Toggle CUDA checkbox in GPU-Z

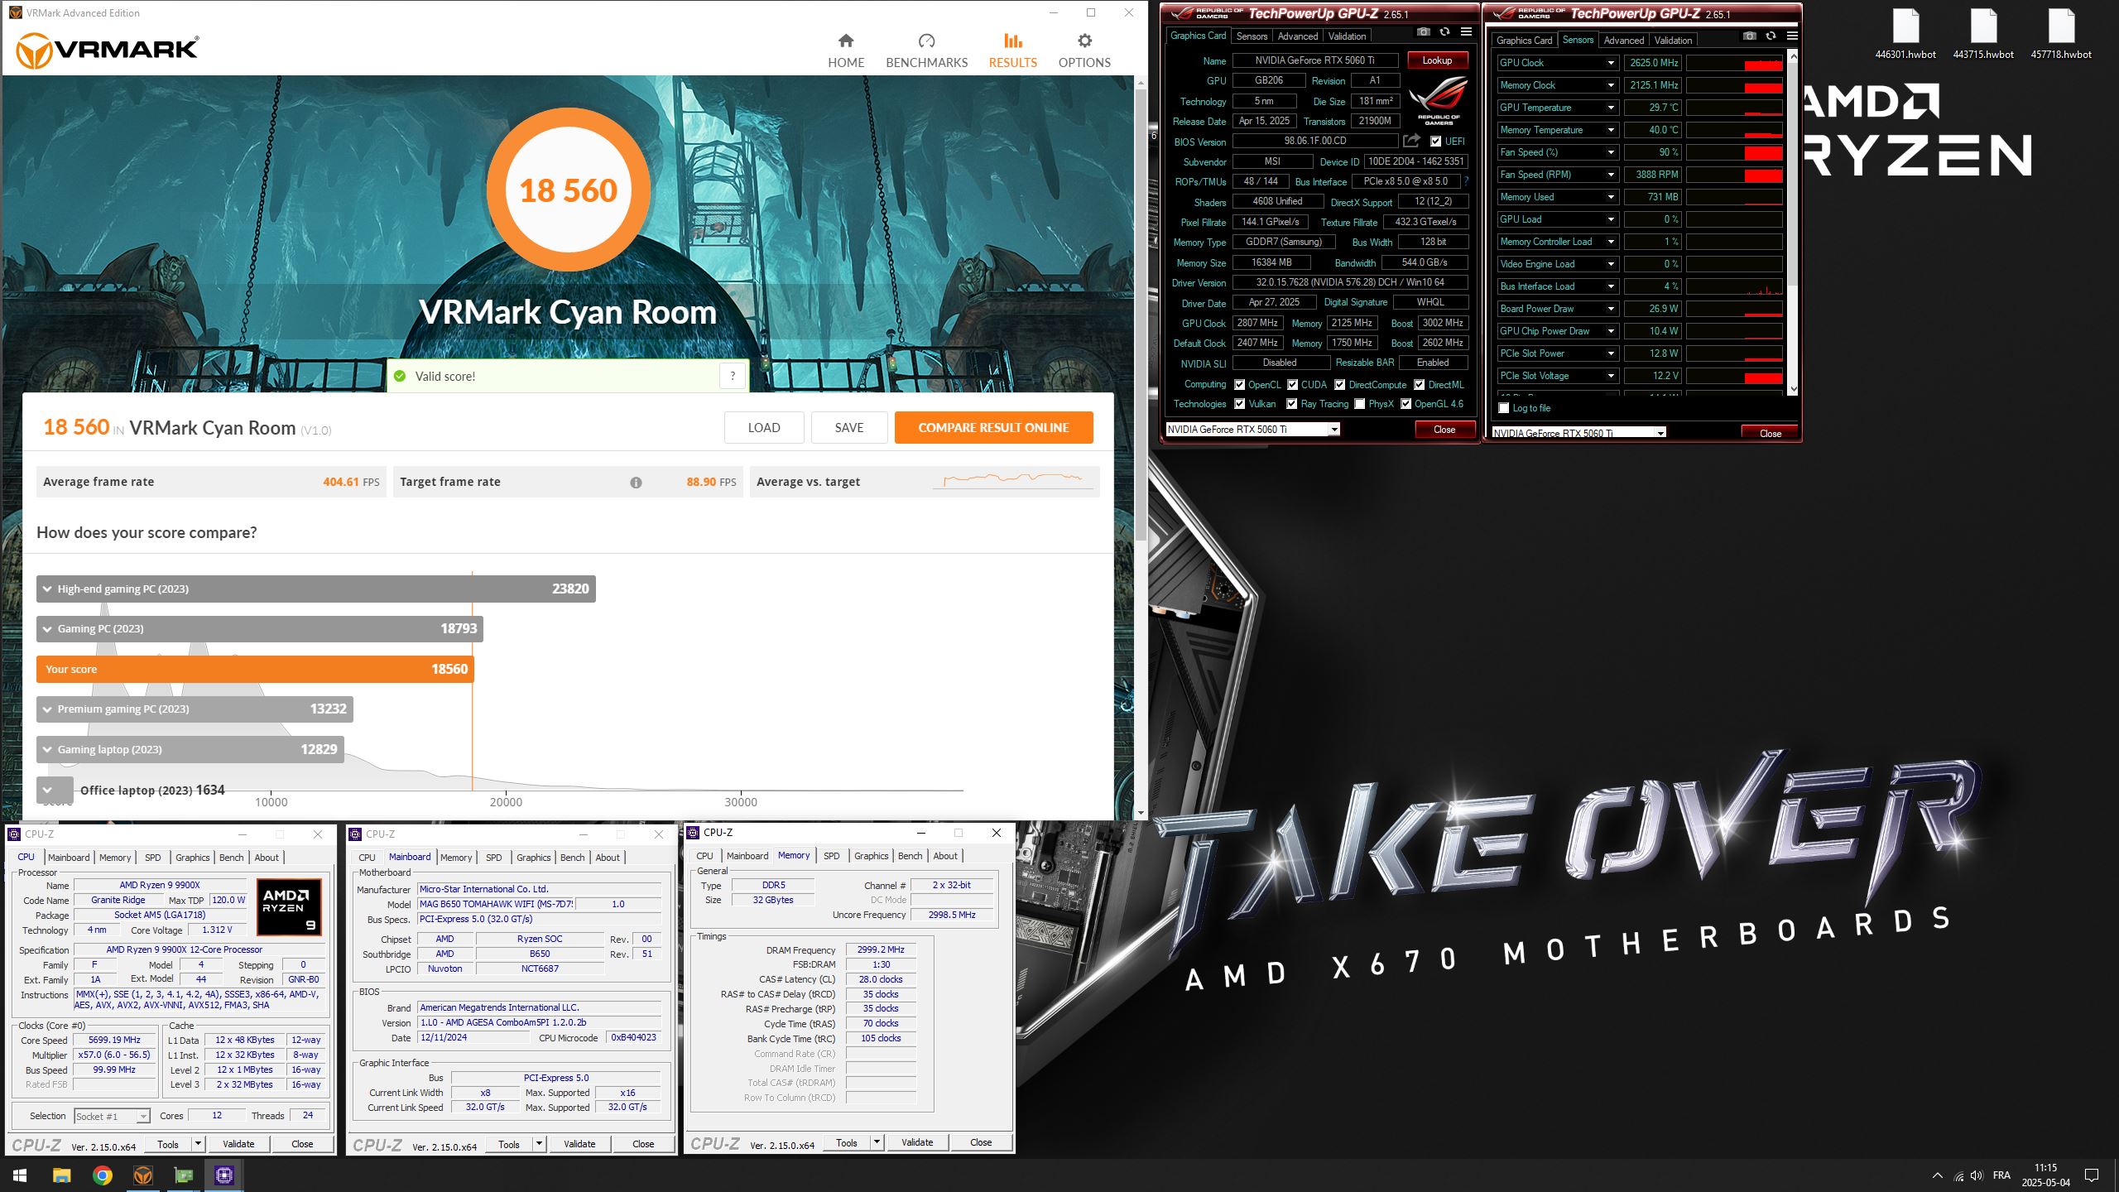(1292, 385)
